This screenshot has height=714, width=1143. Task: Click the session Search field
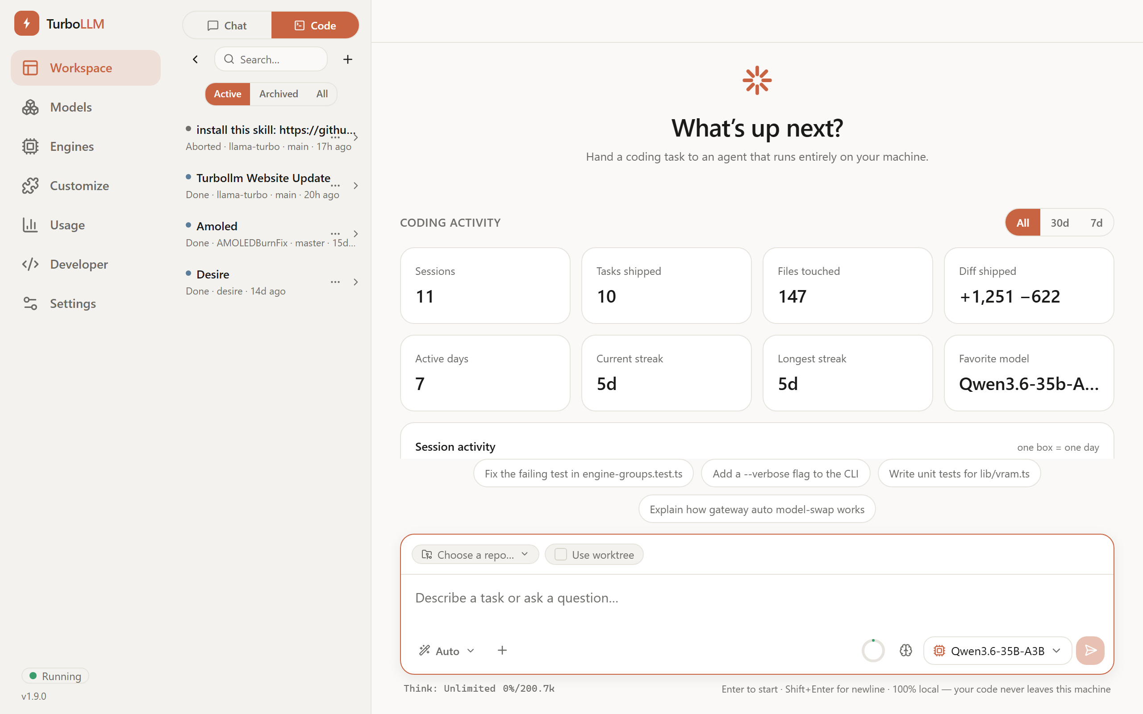point(271,59)
